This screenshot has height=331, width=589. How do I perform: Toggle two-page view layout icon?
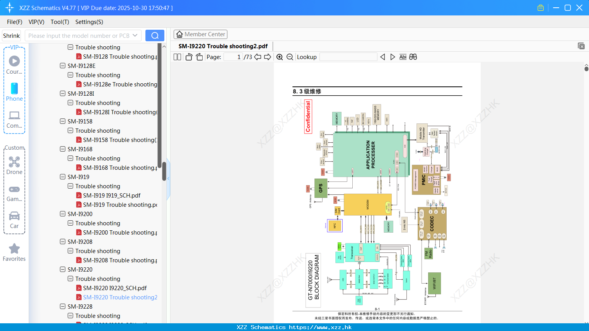177,57
